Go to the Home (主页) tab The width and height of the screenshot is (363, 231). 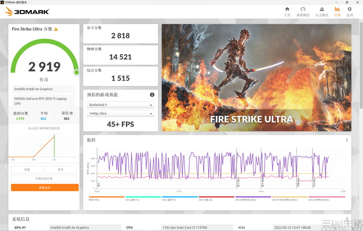[x=287, y=12]
